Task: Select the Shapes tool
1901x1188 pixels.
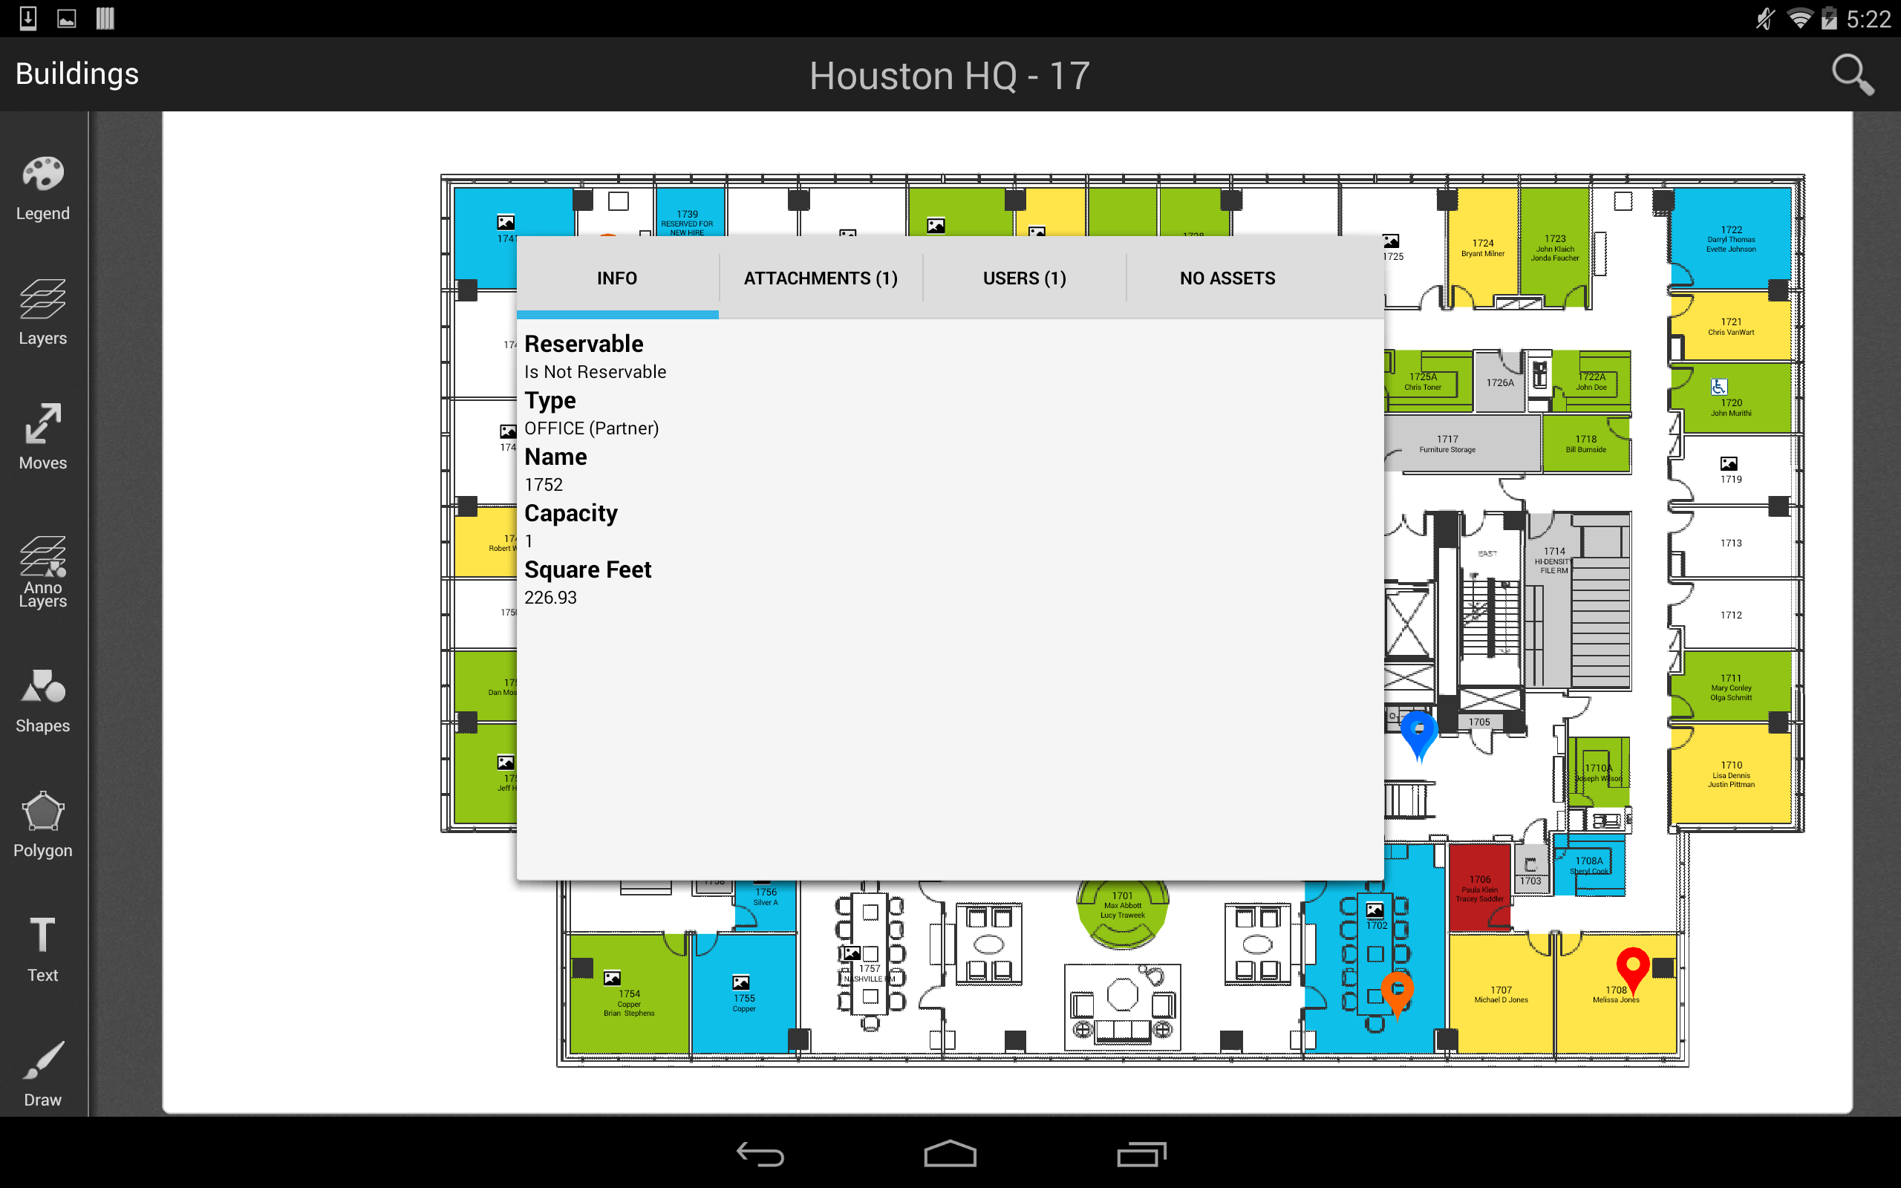Action: coord(44,703)
